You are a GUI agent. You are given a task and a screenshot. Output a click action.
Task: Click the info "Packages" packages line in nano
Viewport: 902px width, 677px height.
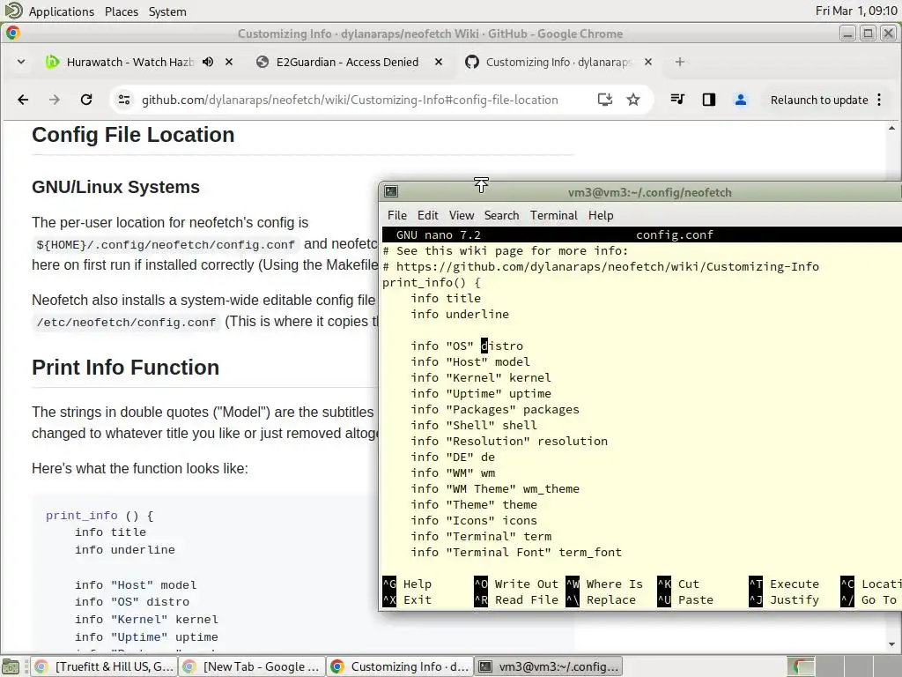click(x=495, y=409)
